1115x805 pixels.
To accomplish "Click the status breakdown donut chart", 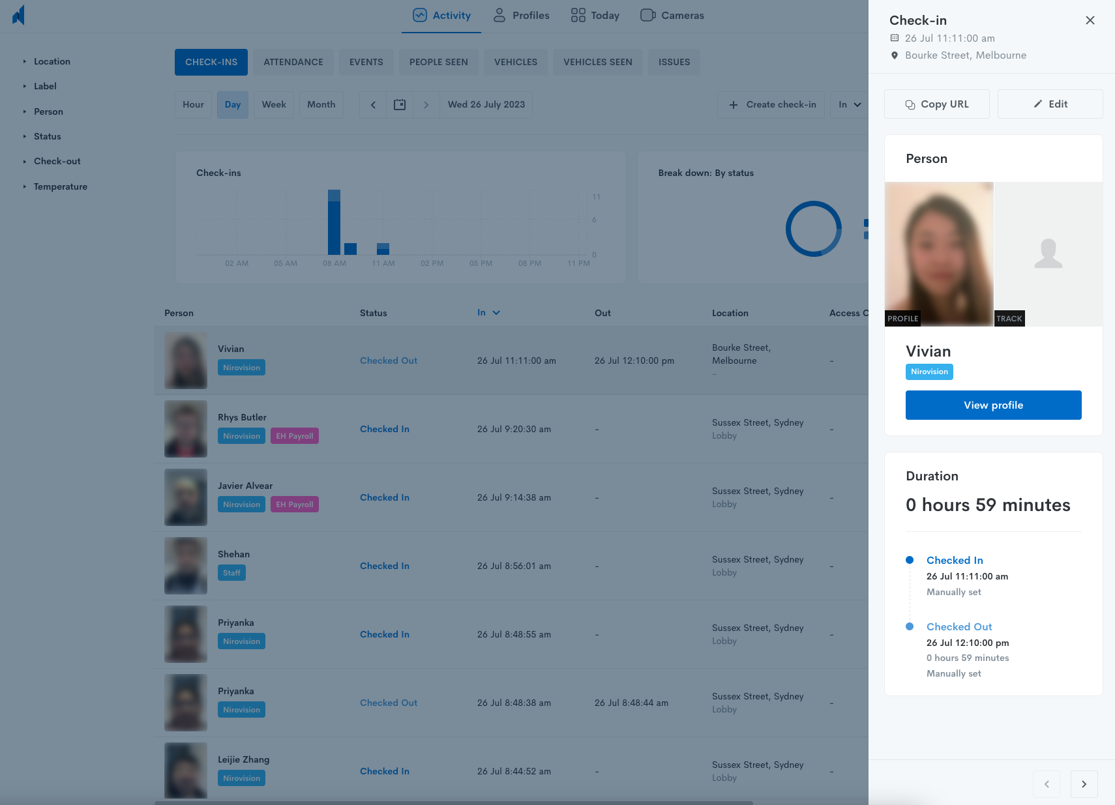I will (x=813, y=229).
